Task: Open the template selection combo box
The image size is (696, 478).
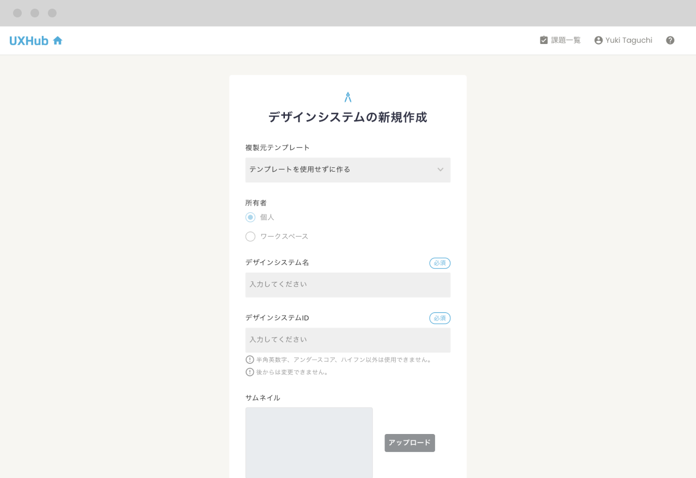Action: 348,169
